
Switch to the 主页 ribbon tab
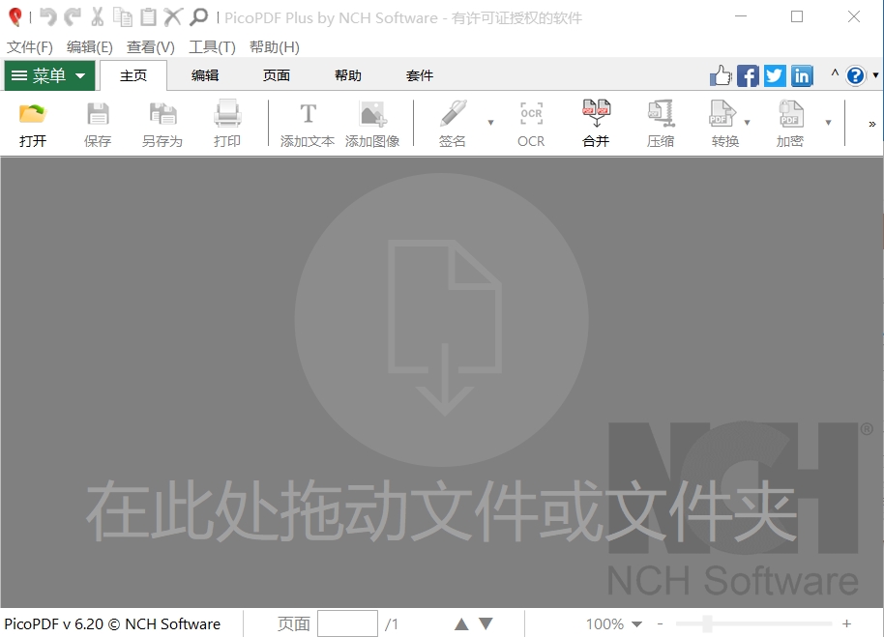click(133, 75)
